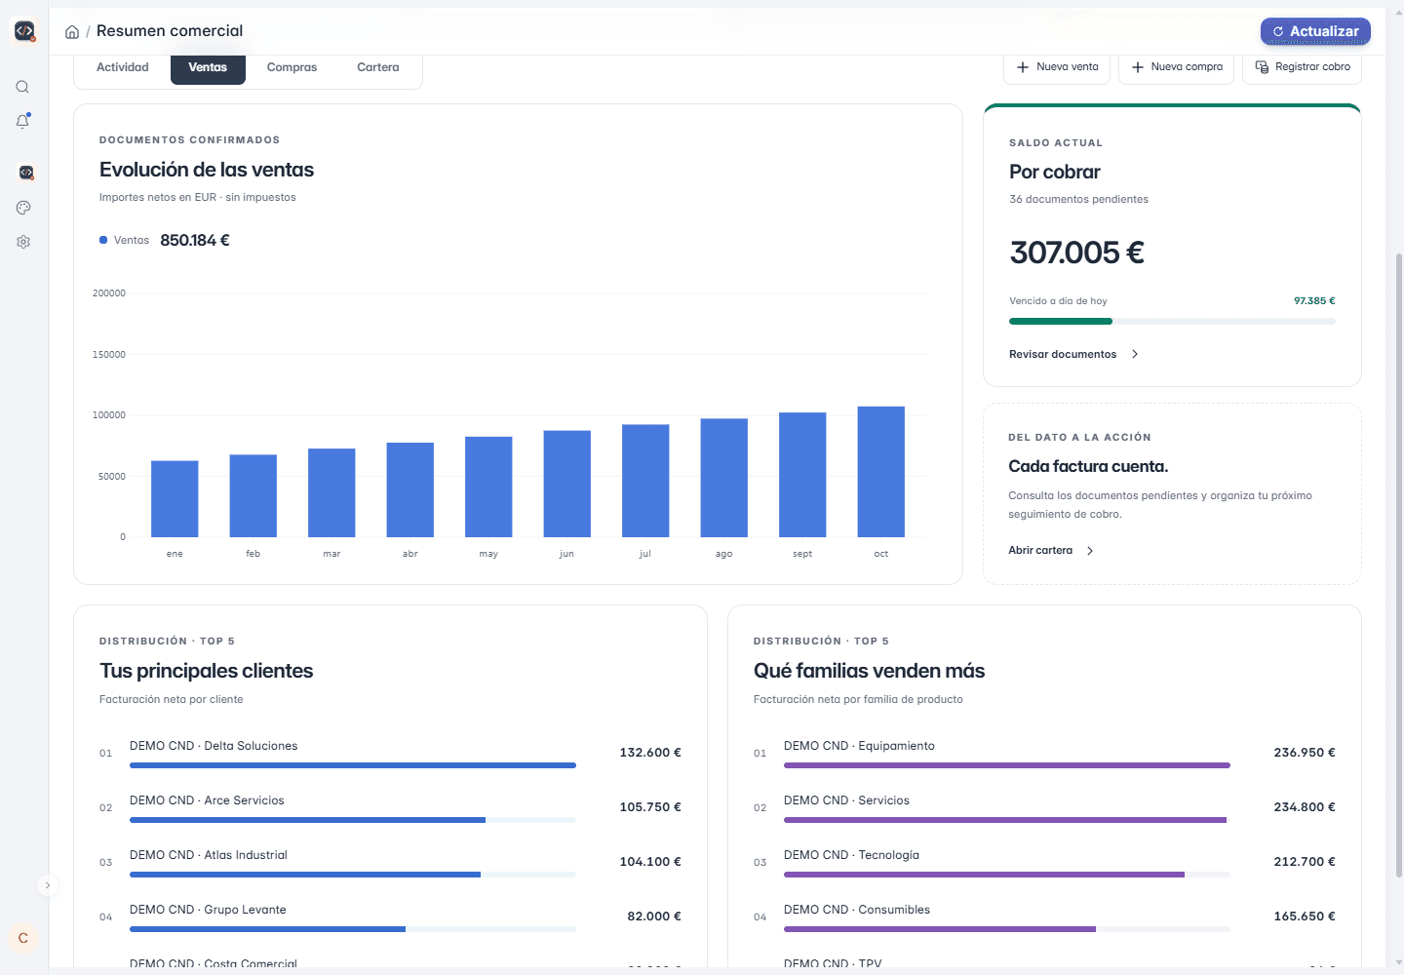Go home via the breadcrumb house icon

pos(72,32)
